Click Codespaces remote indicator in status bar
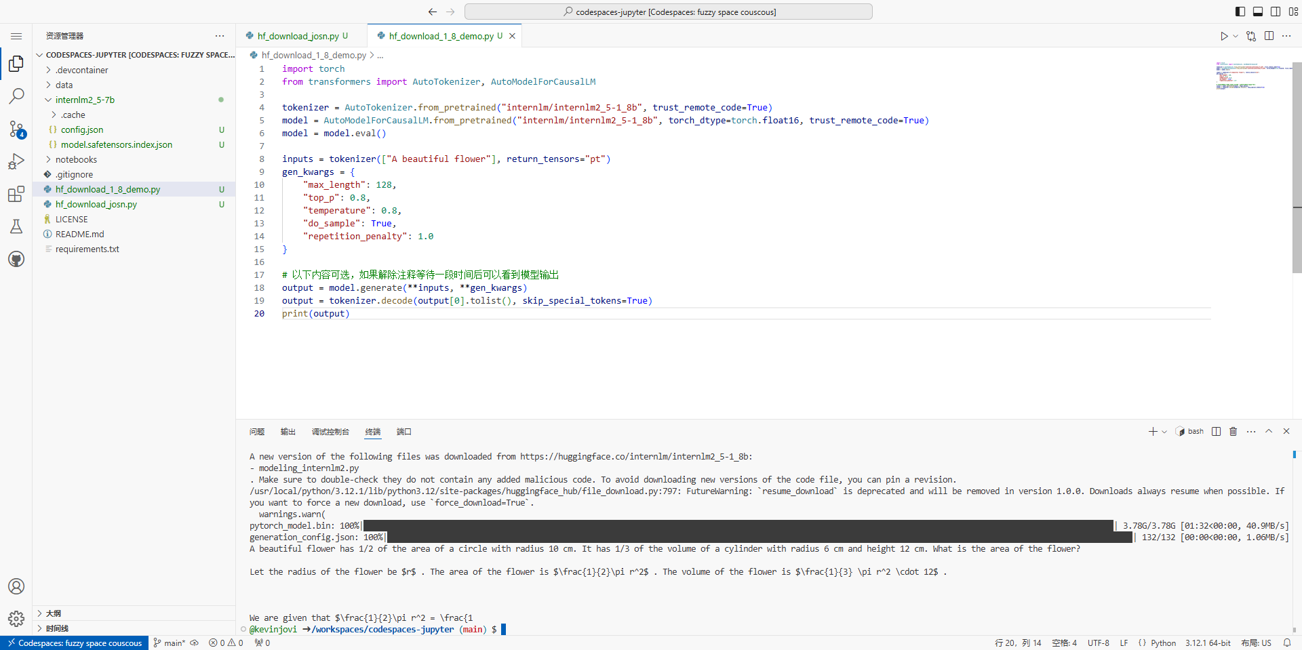Image resolution: width=1302 pixels, height=650 pixels. coord(74,643)
